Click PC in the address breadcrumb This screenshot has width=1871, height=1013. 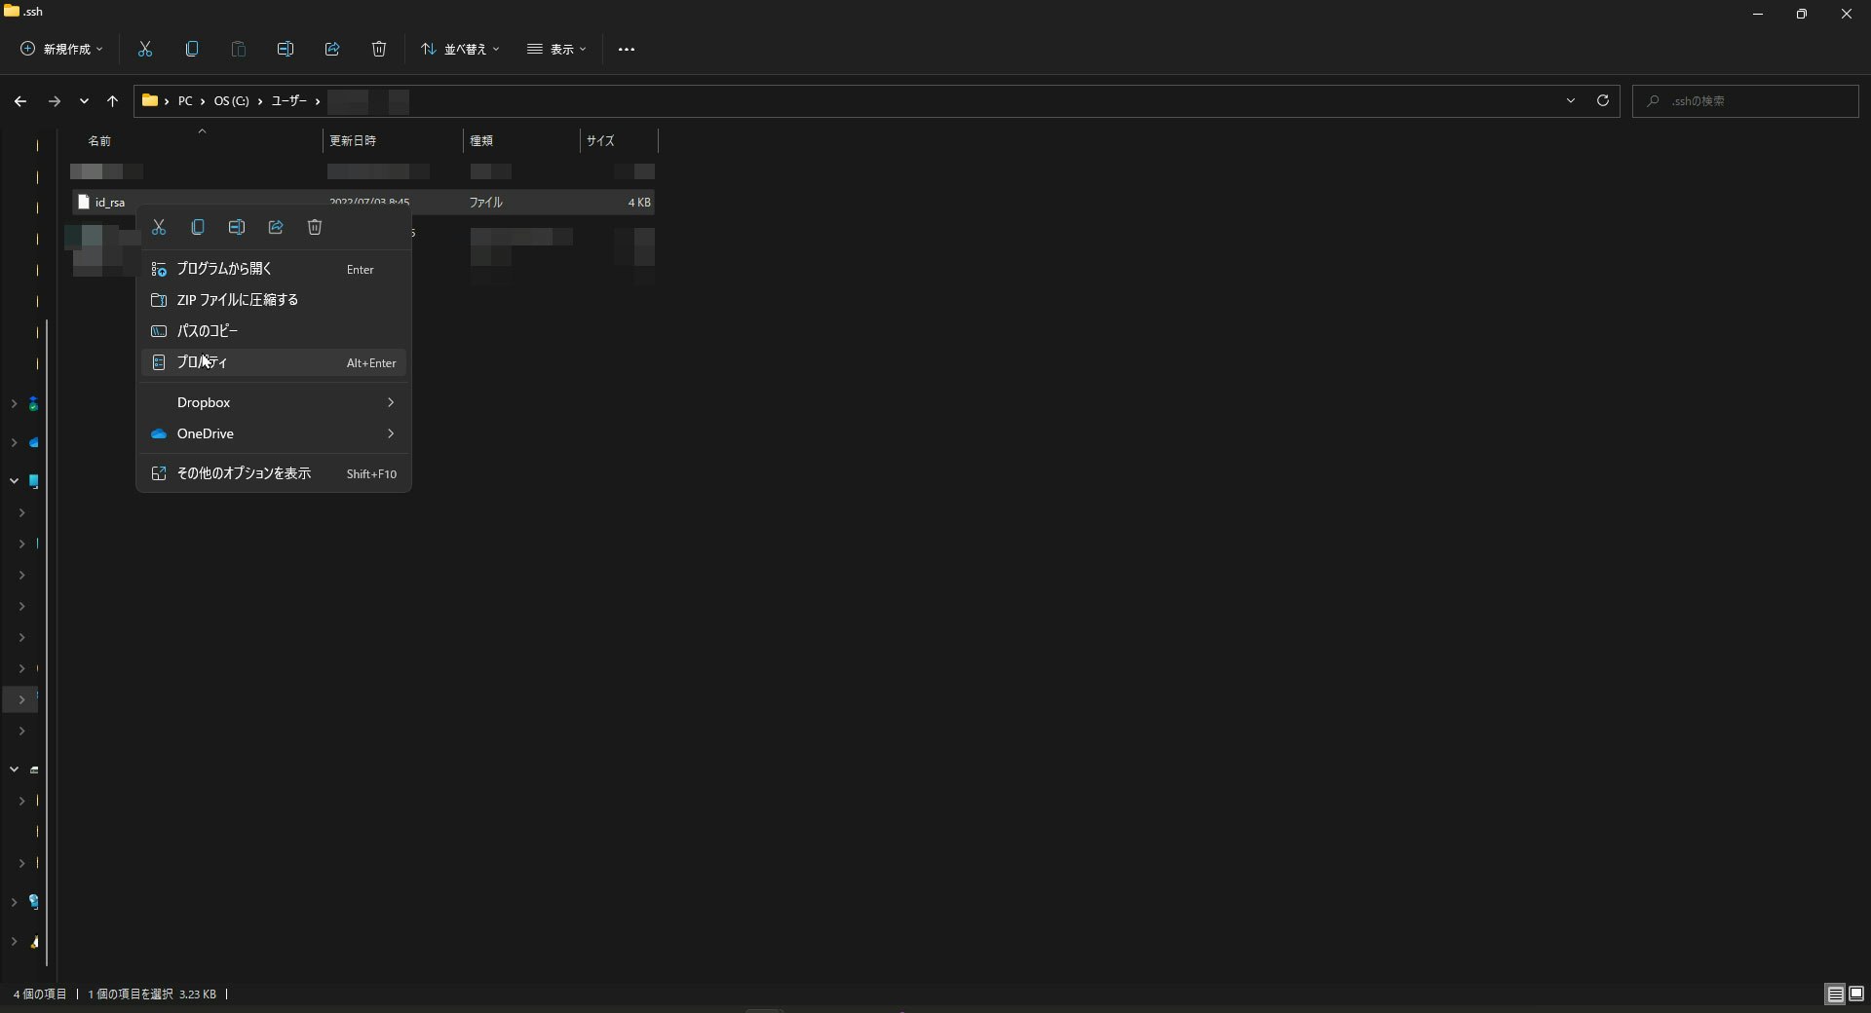185,100
